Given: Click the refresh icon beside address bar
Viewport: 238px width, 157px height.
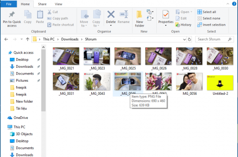Looking at the screenshot, I should pos(189,39).
